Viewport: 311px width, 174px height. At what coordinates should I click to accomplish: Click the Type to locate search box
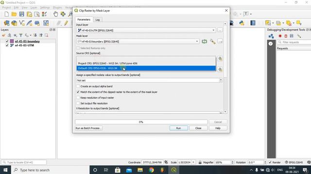(24, 162)
